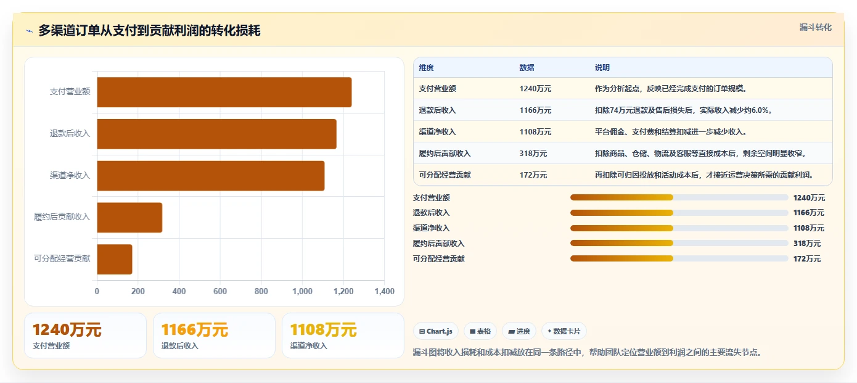Click the 1,400 x-axis tick label
This screenshot has height=383, width=857.
(384, 292)
